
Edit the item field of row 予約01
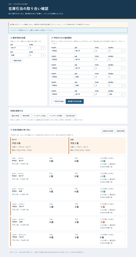(x=84, y=51)
